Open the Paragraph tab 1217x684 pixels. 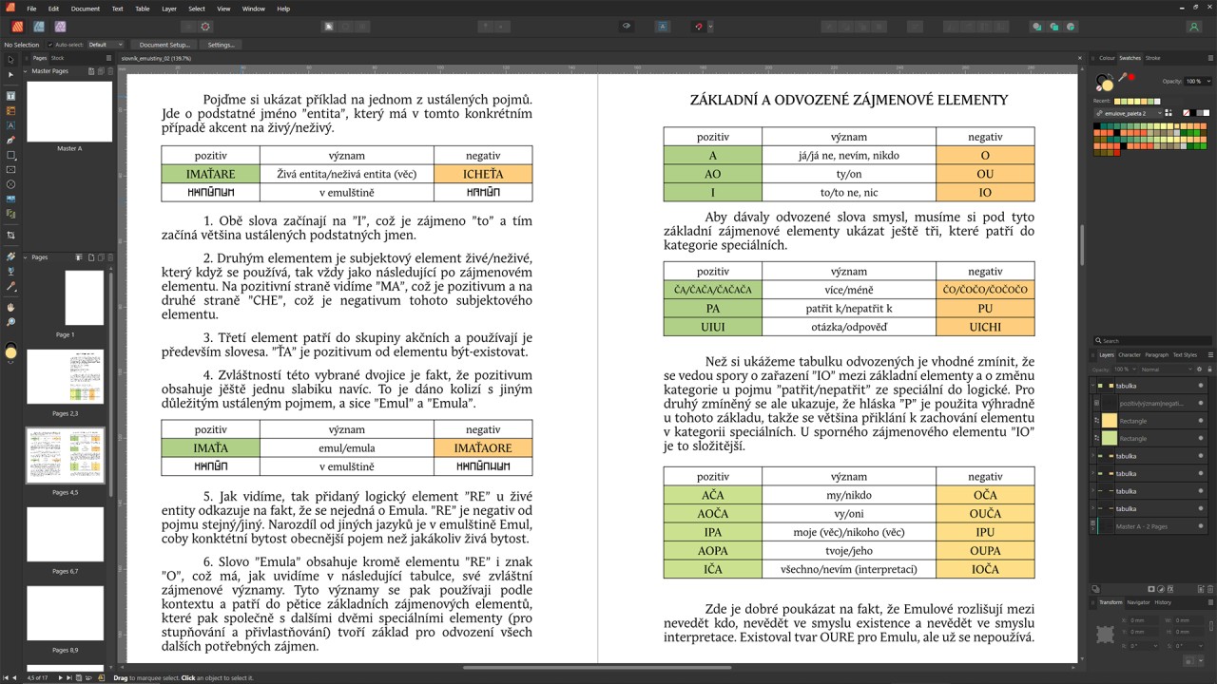tap(1156, 354)
